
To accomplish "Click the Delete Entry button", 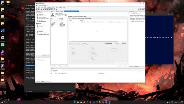I will coord(117,44).
